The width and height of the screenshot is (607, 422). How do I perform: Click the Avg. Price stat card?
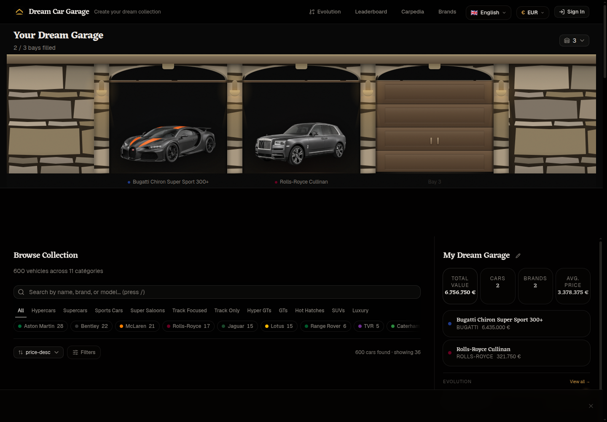click(573, 286)
